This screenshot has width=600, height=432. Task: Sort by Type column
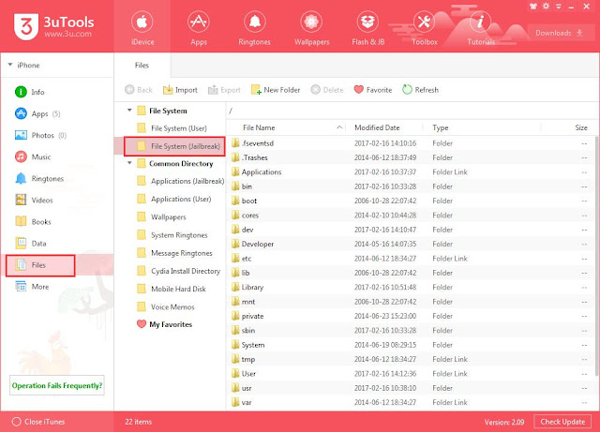click(x=482, y=127)
